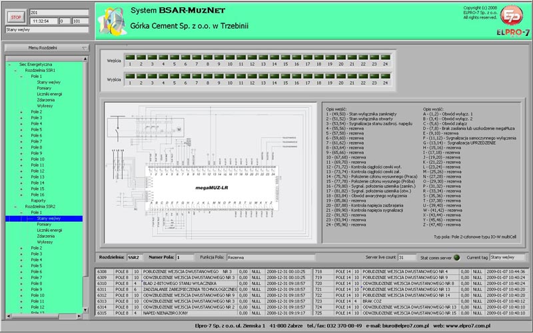Open Pomiary under SSR1 Pole 1
The image size is (533, 333).
[x=44, y=88]
